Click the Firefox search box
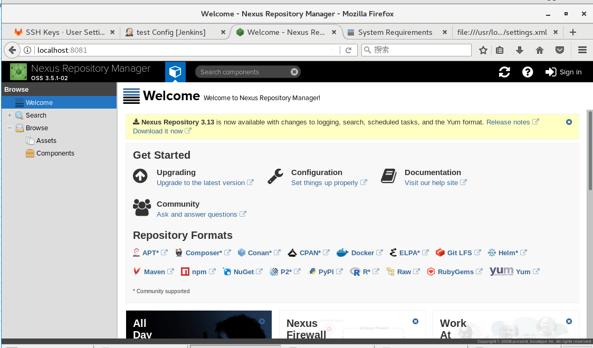Screen dimensions: 593x348 (416, 50)
